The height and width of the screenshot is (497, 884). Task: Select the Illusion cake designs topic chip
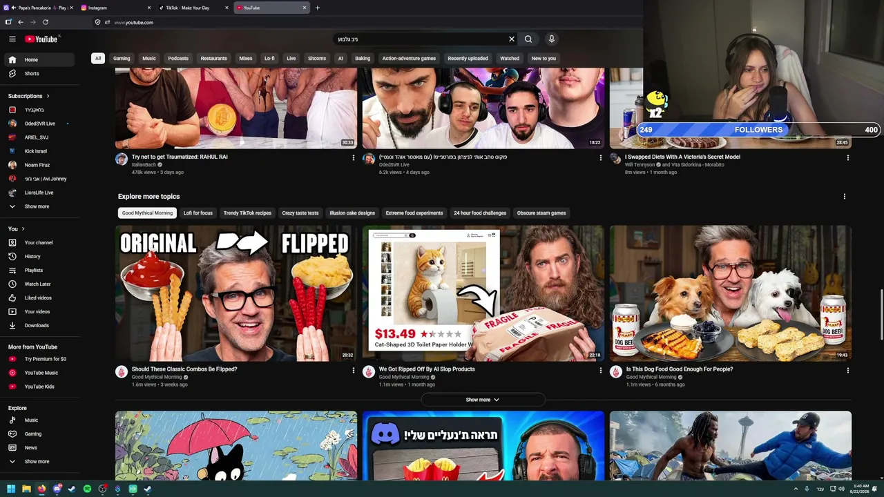tap(352, 213)
